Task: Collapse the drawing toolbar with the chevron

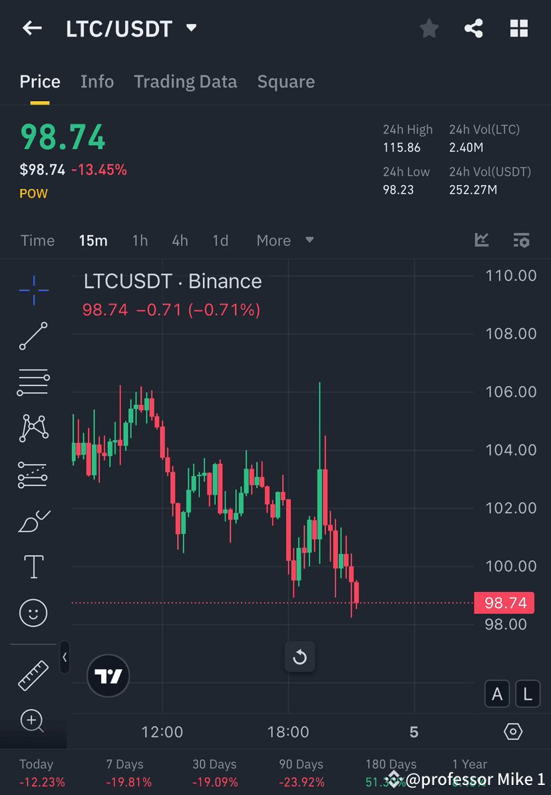Action: [x=65, y=657]
